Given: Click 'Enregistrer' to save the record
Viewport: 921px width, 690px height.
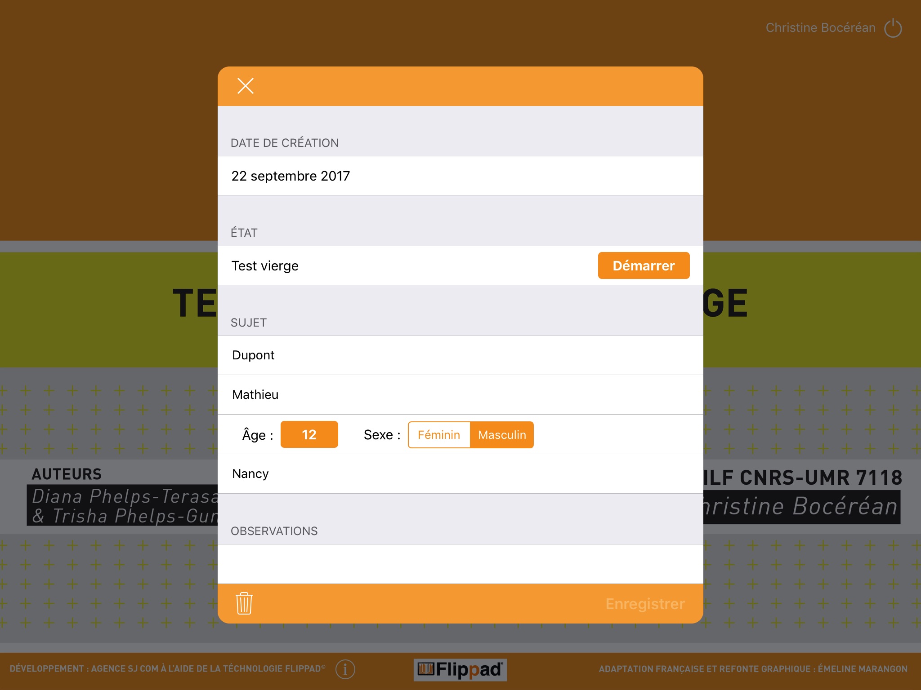Looking at the screenshot, I should [x=643, y=603].
